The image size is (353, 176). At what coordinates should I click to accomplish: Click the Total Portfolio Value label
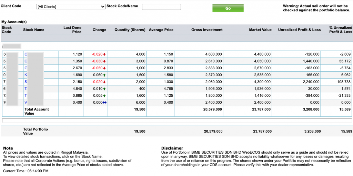pyautogui.click(x=36, y=131)
